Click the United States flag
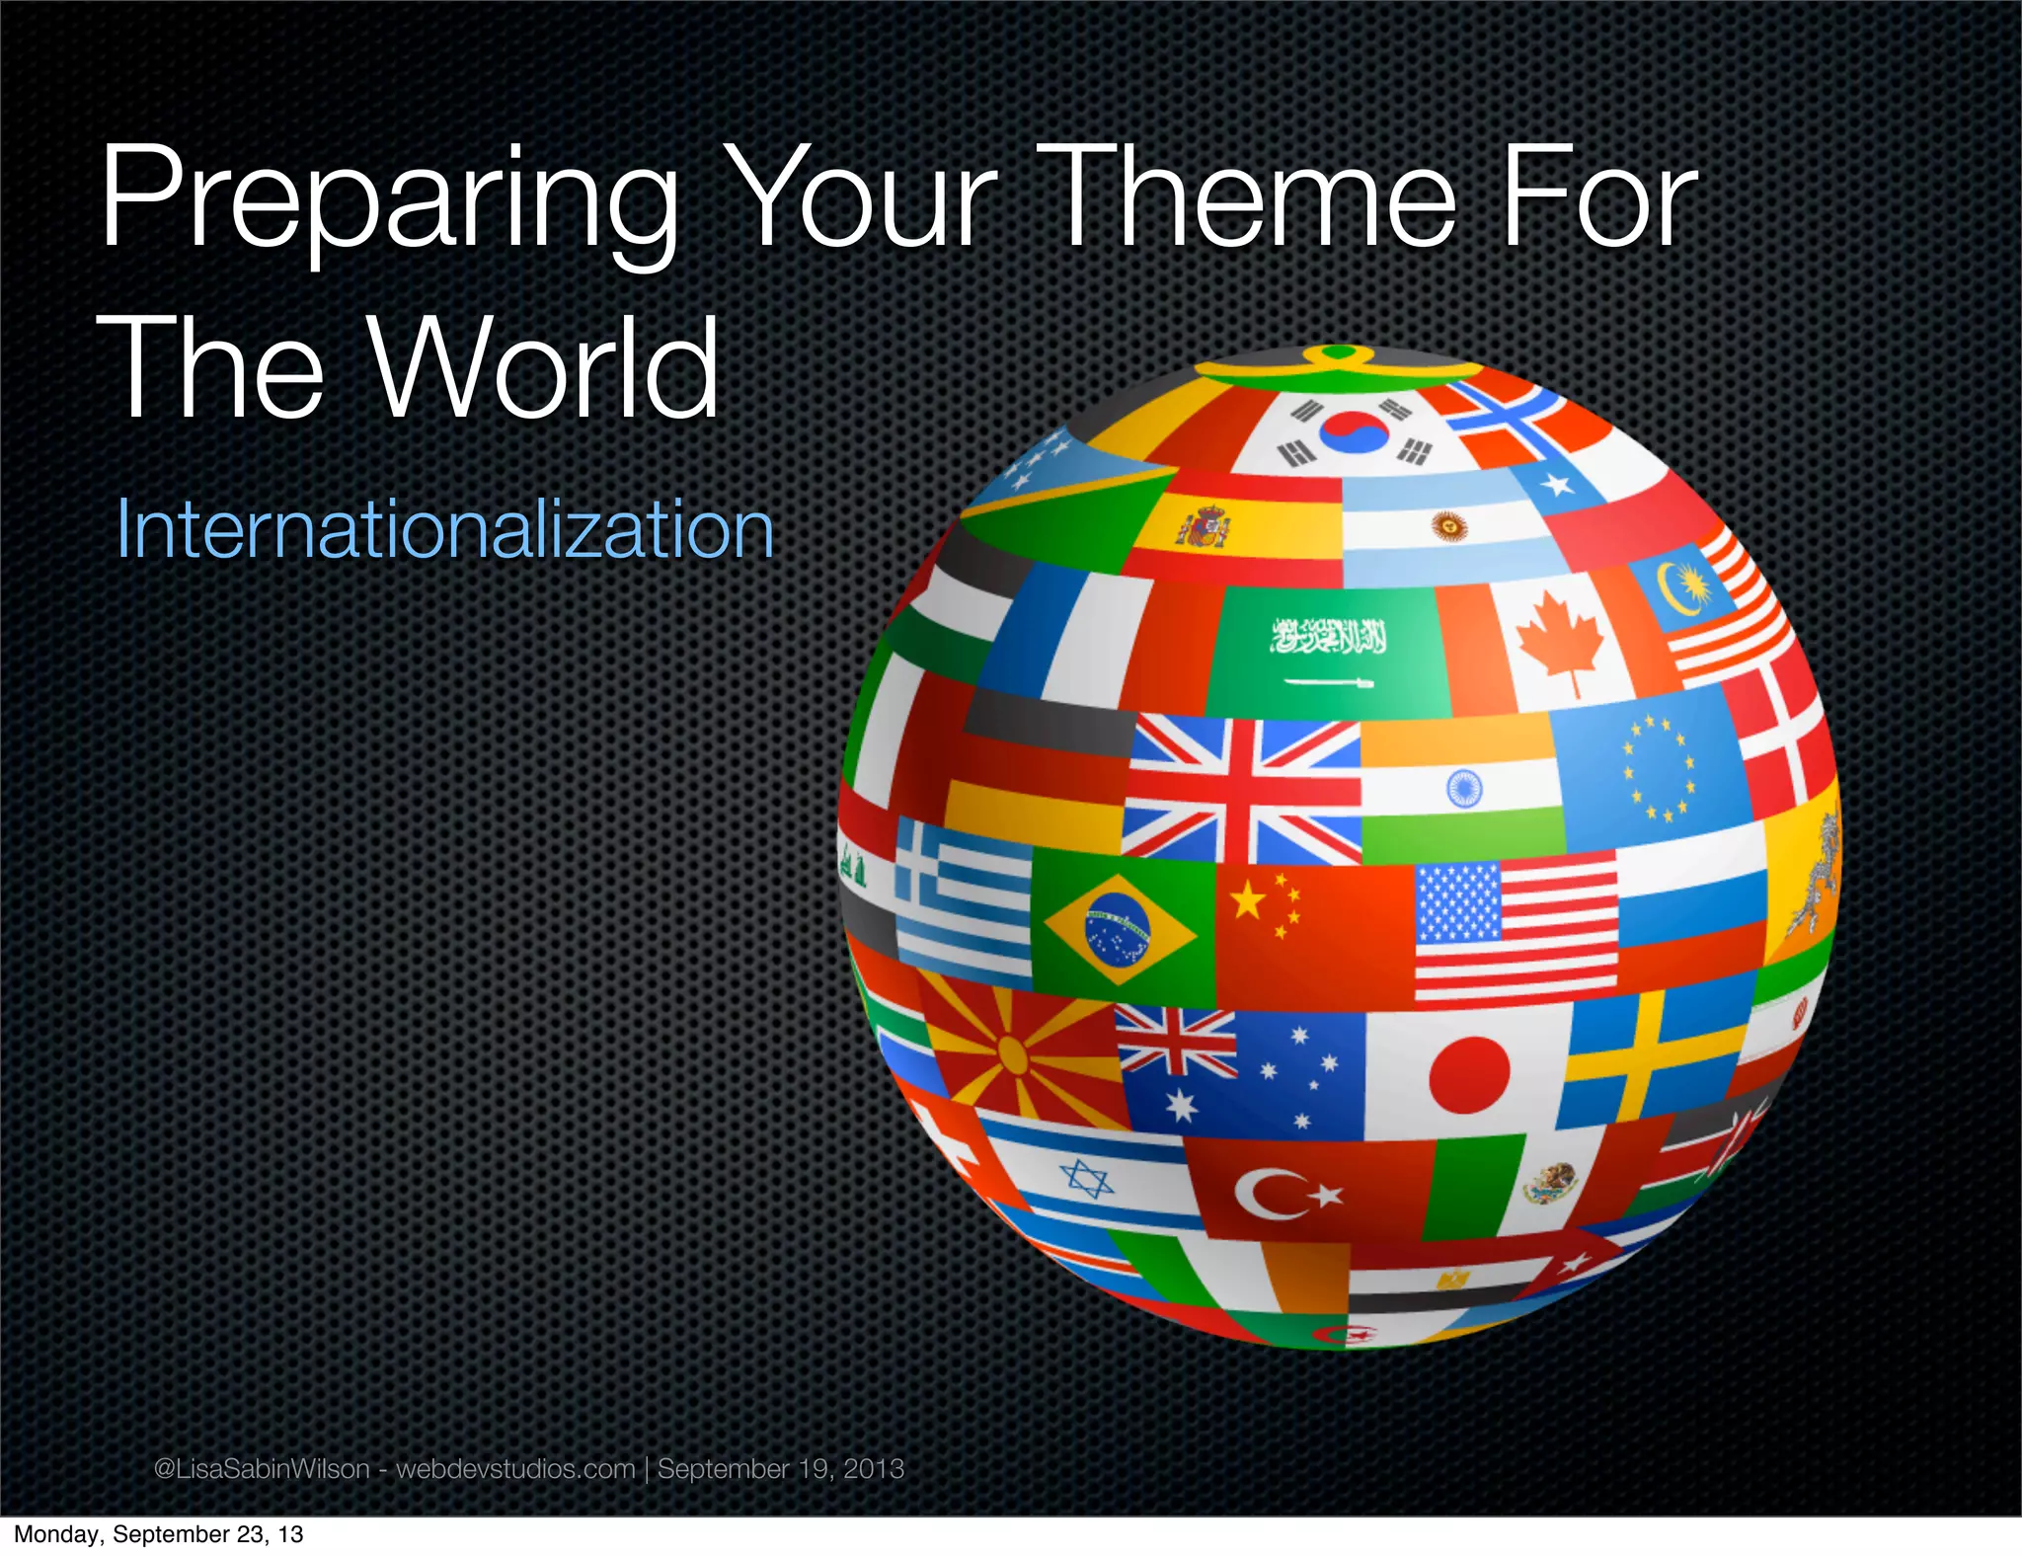2022x1556 pixels. [1516, 930]
